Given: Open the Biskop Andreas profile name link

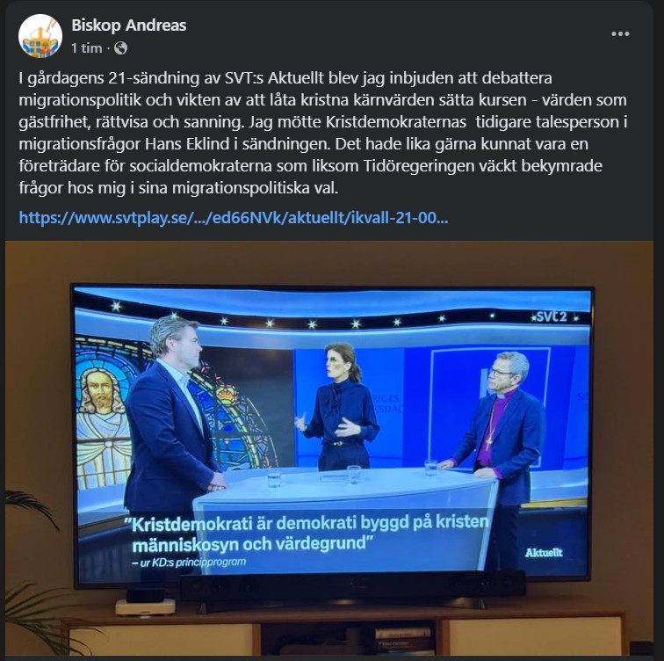Looking at the screenshot, I should click(129, 25).
